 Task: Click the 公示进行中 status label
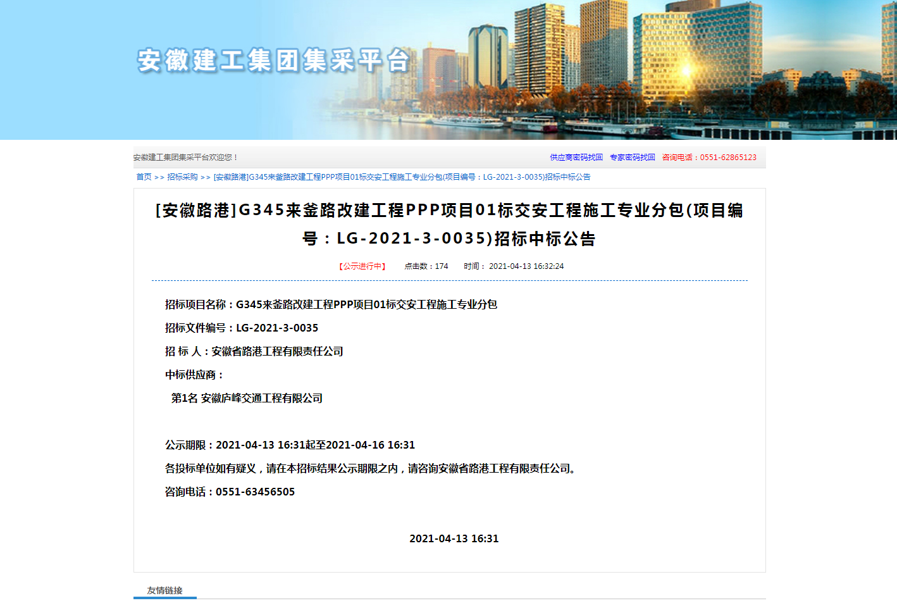pos(362,266)
